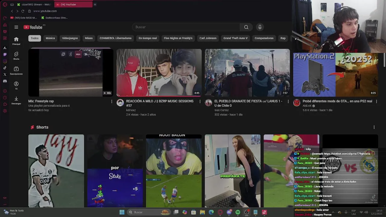Open Instagram in Opera GX sidebar
Image resolution: width=386 pixels, height=217 pixels.
[5, 61]
